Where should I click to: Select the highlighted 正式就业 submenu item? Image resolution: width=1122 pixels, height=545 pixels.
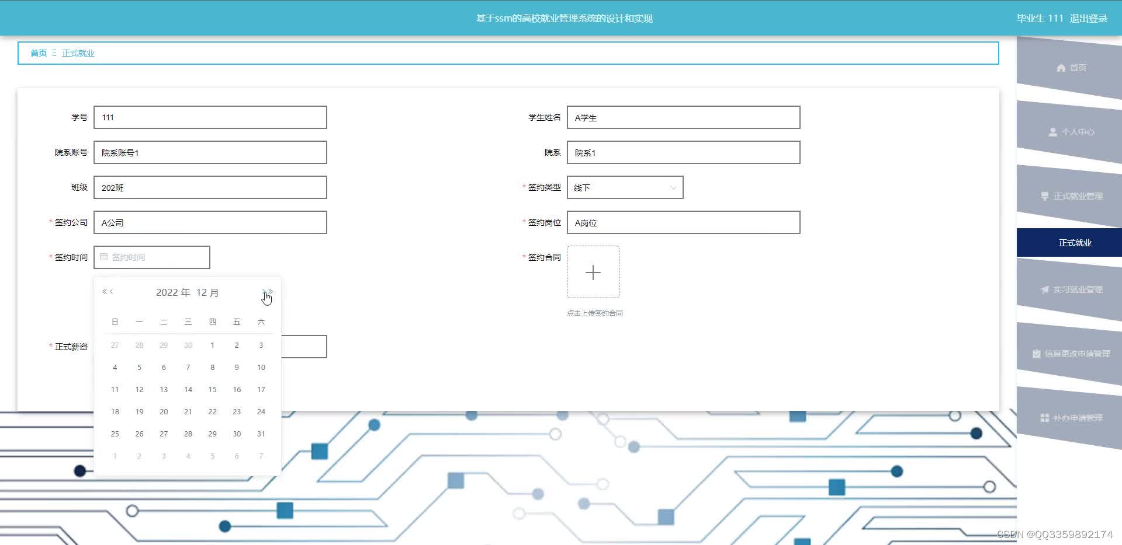[1069, 243]
